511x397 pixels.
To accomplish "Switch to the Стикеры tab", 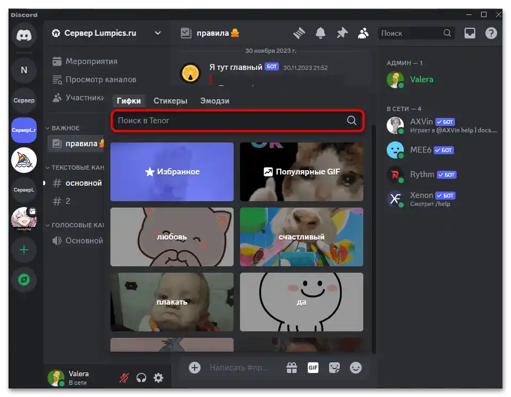I will coord(171,101).
